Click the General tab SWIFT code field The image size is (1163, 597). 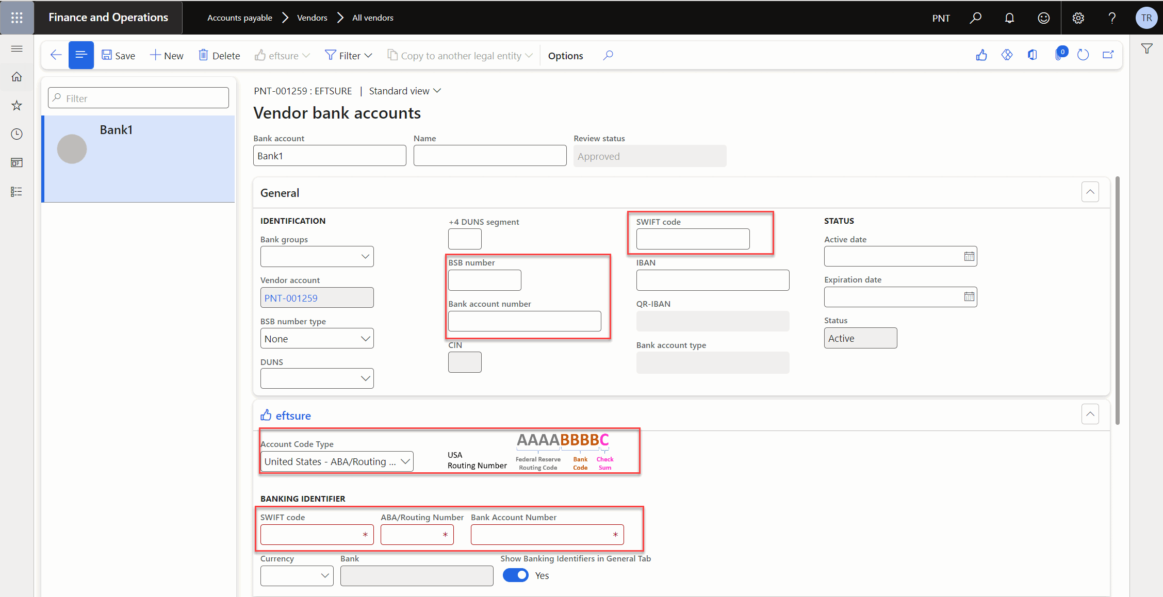[x=693, y=239]
